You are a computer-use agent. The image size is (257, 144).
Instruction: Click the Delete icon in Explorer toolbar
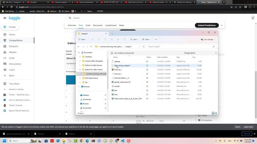[x=124, y=40]
